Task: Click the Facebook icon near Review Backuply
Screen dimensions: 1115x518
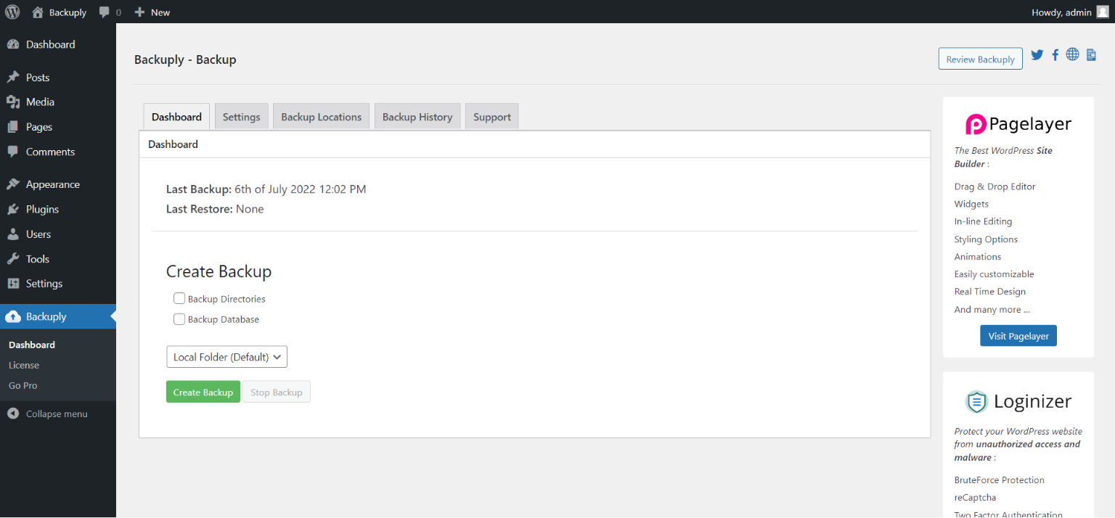Action: [x=1055, y=54]
